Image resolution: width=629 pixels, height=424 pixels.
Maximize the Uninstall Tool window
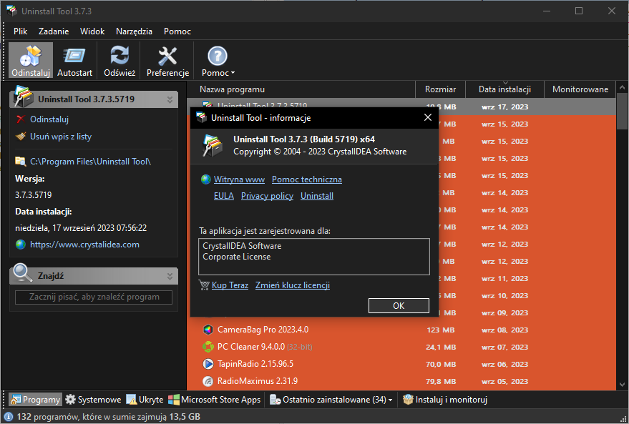point(579,11)
